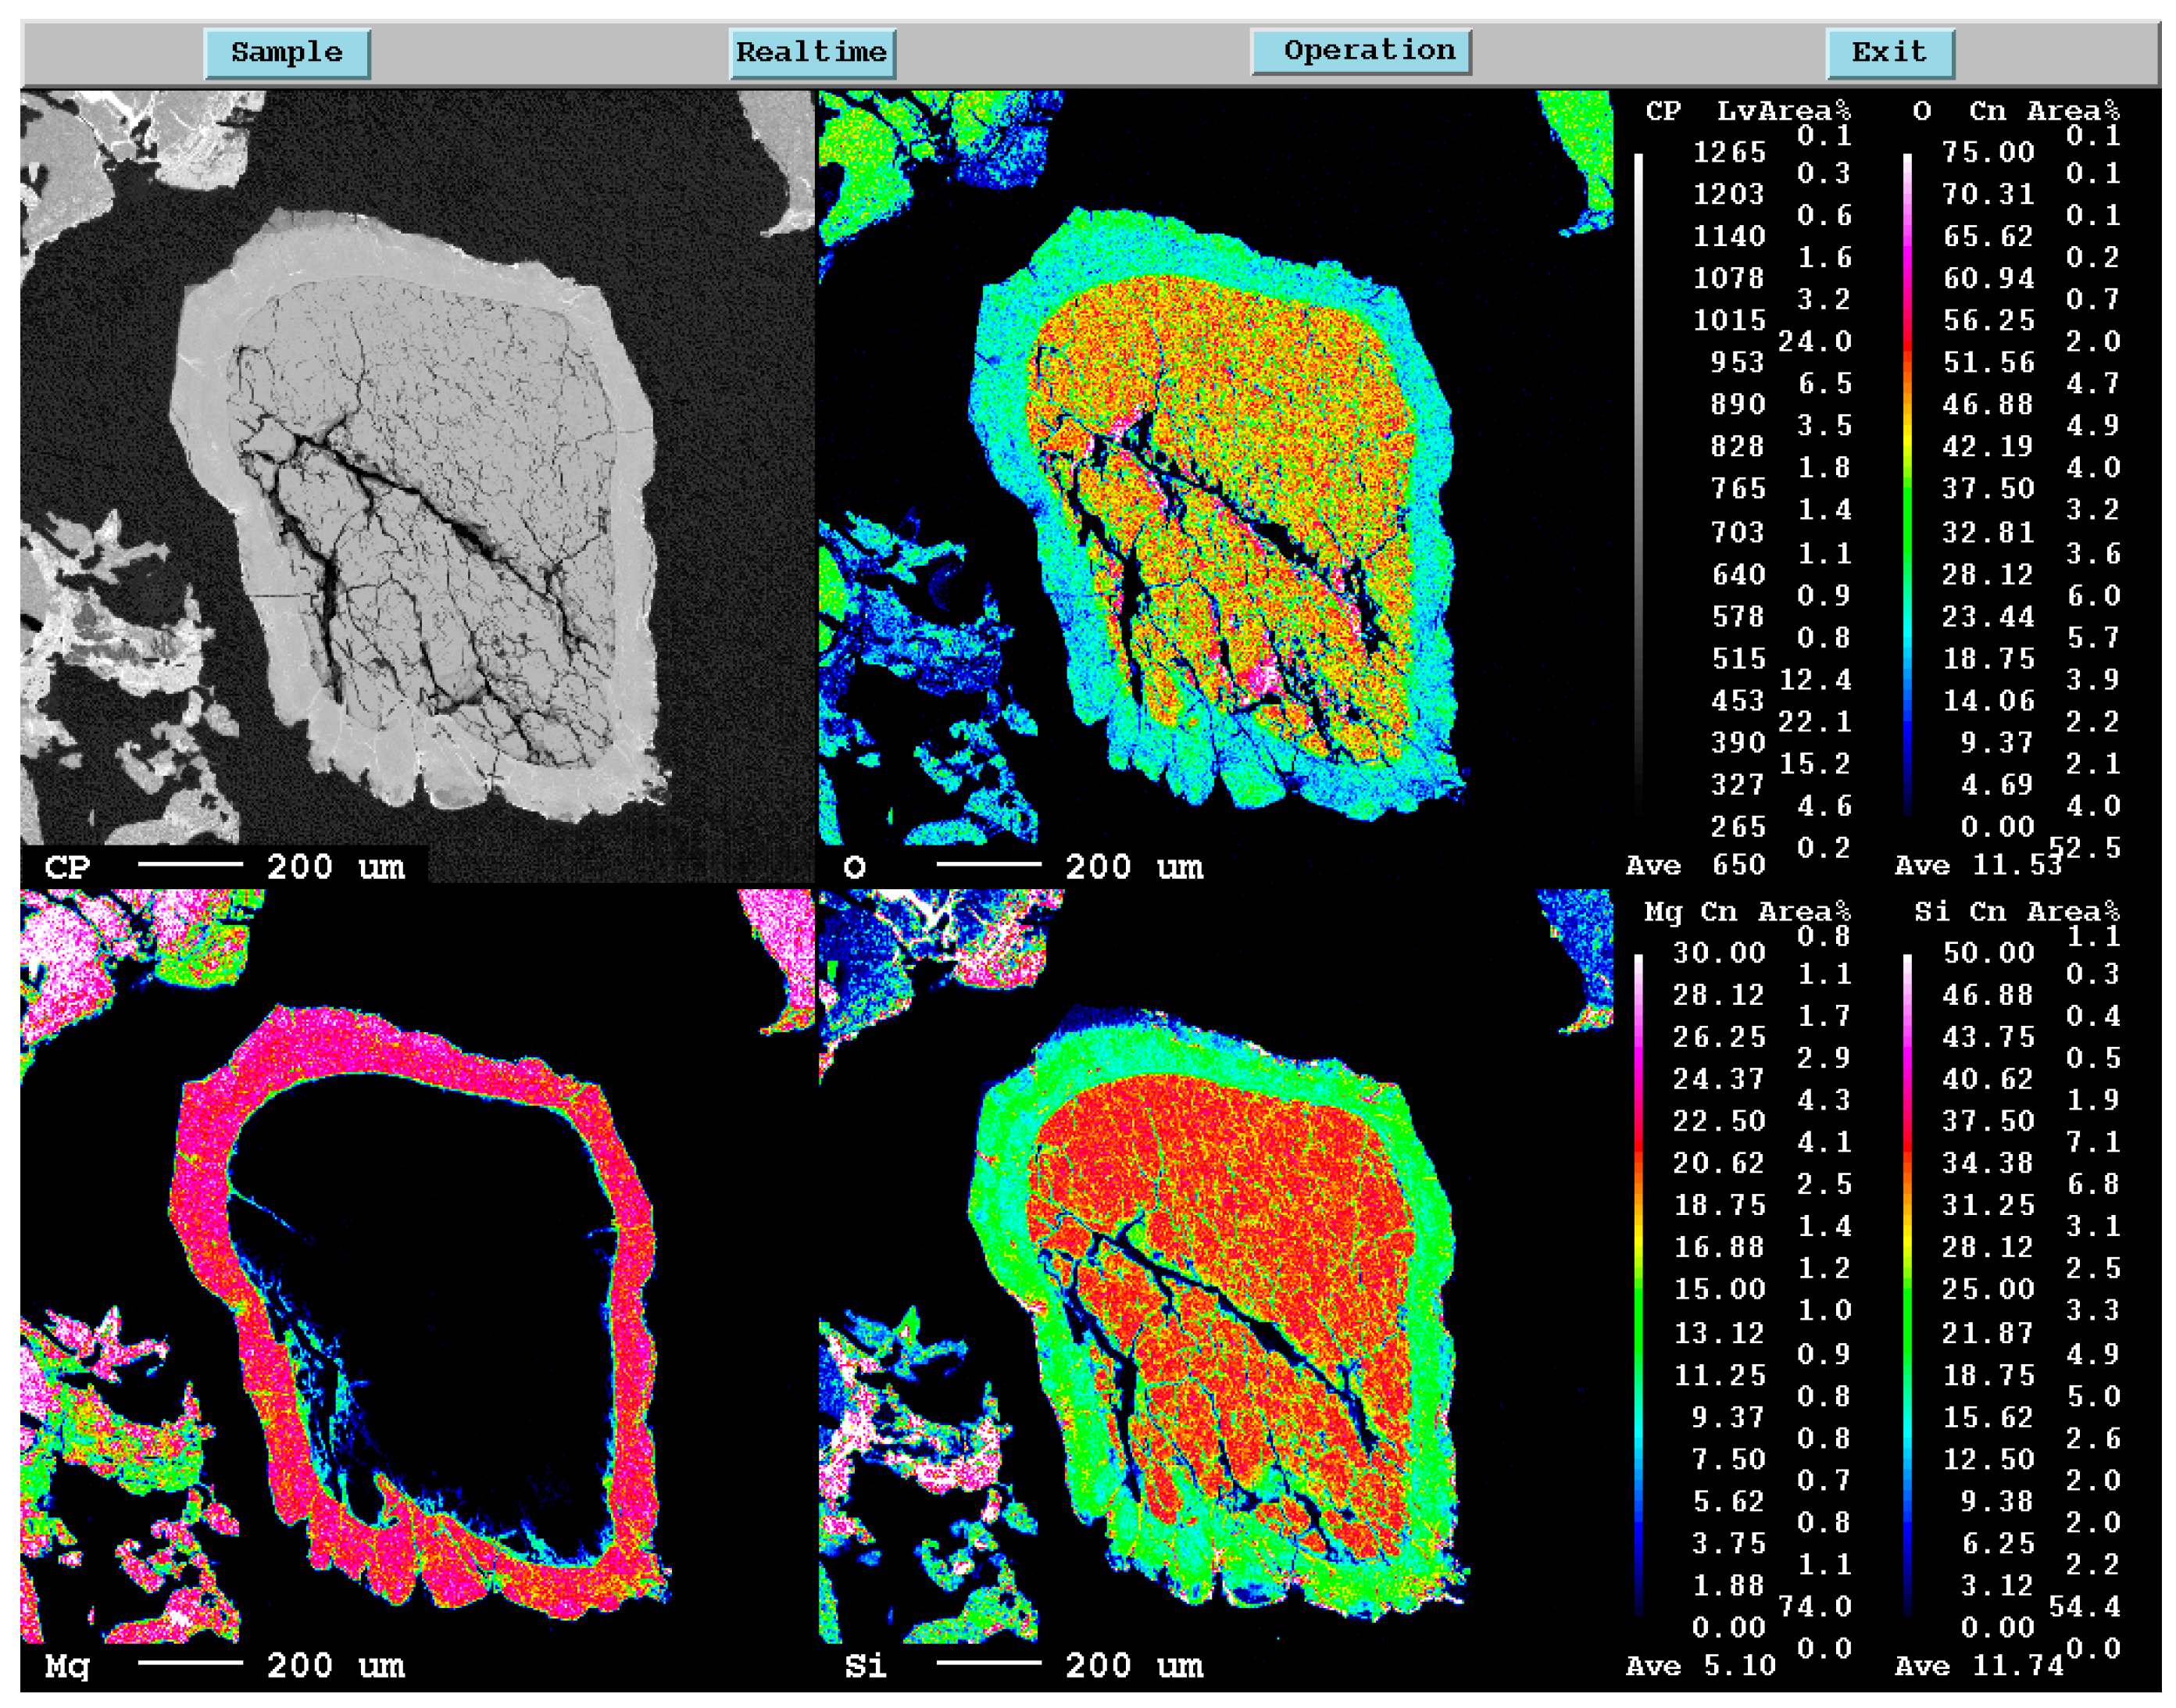Click the O legend value 37.50
The image size is (2176, 1708).
click(1988, 488)
